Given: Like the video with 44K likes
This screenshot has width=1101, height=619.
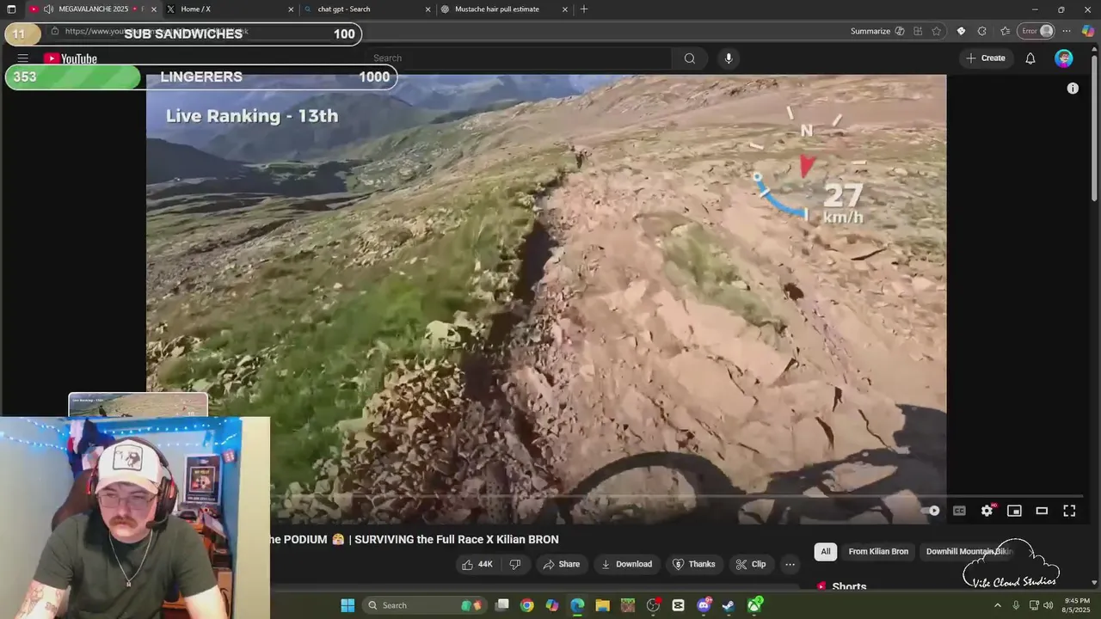Looking at the screenshot, I should point(477,564).
